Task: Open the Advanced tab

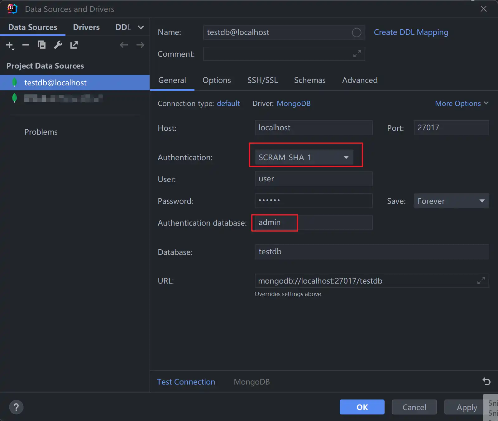Action: point(360,80)
